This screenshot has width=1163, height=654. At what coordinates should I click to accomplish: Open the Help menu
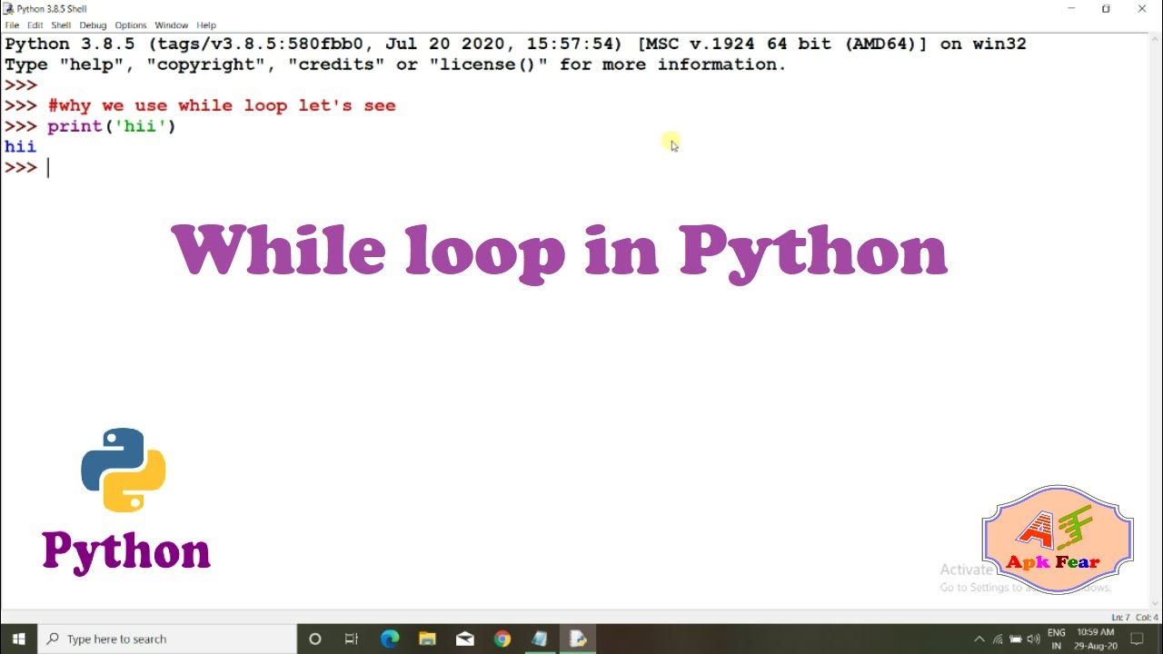click(x=206, y=25)
